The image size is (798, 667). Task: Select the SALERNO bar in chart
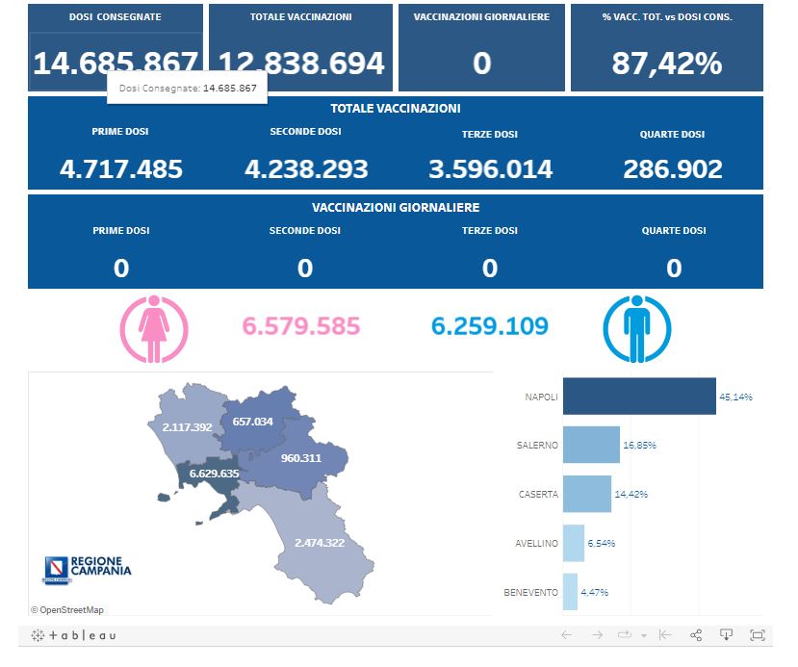pyautogui.click(x=591, y=446)
